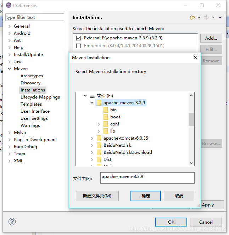Expand the conf folder node
Screen dimensions: 229x235
coord(99,124)
